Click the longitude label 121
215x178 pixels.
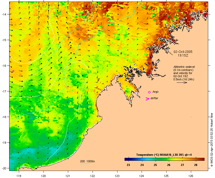point(68,176)
